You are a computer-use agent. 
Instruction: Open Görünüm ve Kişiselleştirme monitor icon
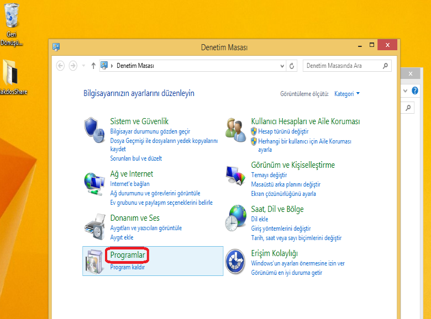click(235, 175)
